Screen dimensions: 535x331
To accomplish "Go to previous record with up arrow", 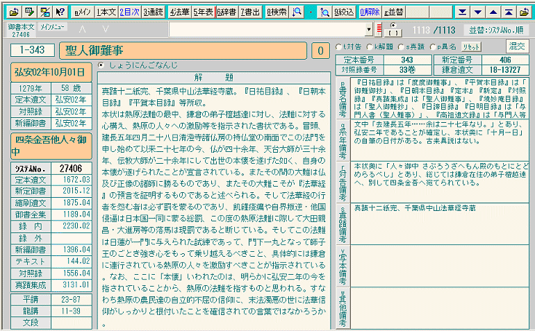I will tap(493, 12).
